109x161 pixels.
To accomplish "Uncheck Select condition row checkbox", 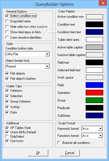I will pos(7,16).
